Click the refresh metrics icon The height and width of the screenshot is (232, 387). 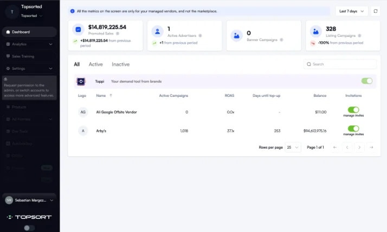376,11
